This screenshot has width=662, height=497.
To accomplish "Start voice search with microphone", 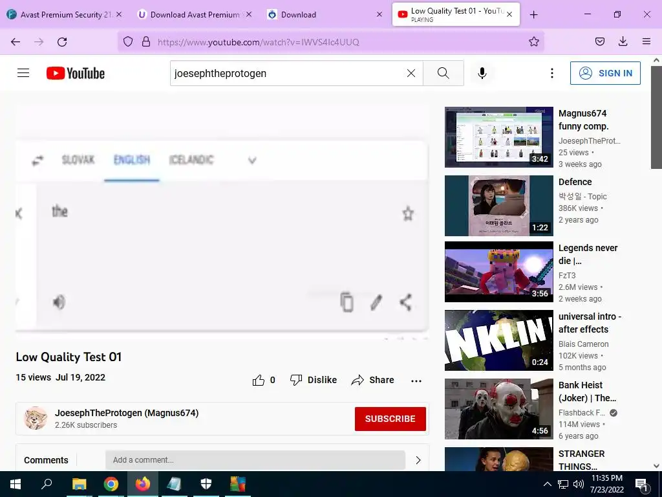I will [x=482, y=73].
